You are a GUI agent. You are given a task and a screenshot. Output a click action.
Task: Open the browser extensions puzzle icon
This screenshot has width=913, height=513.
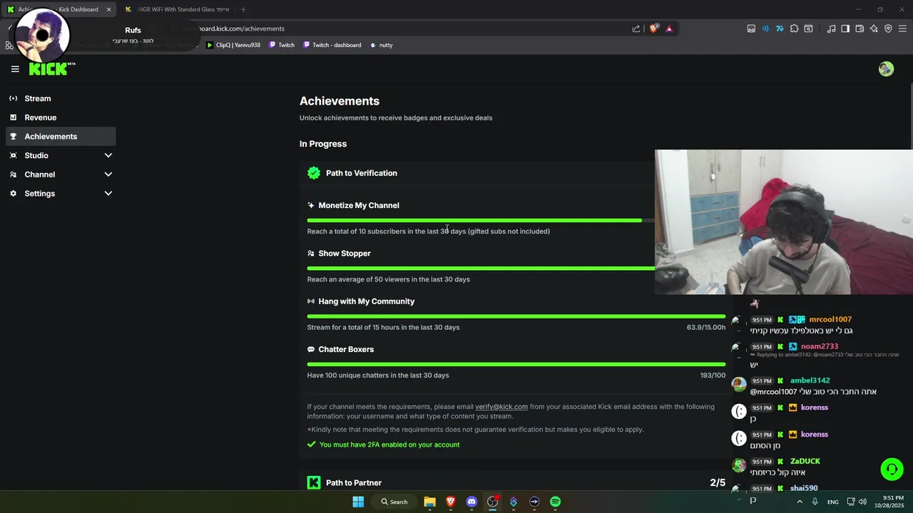click(794, 28)
